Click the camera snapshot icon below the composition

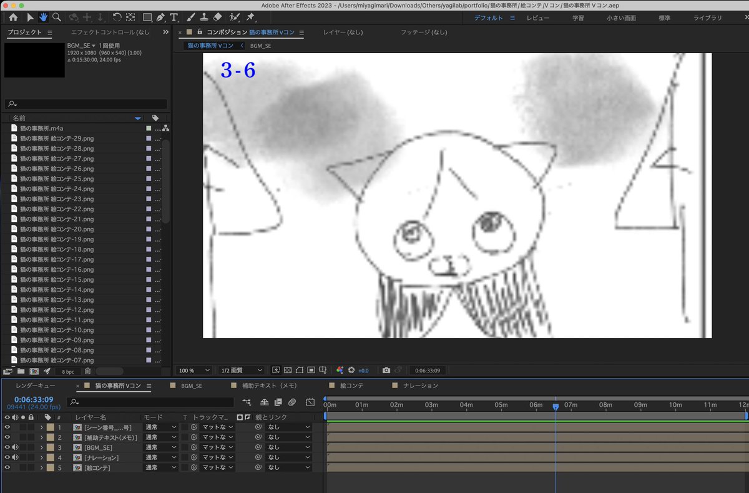pos(386,370)
